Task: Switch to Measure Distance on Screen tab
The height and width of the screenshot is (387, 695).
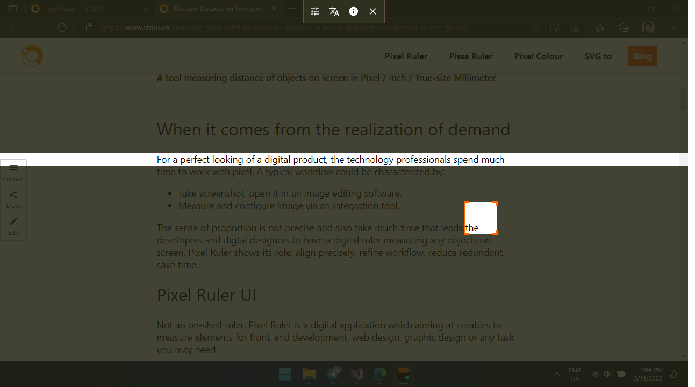Action: click(218, 9)
